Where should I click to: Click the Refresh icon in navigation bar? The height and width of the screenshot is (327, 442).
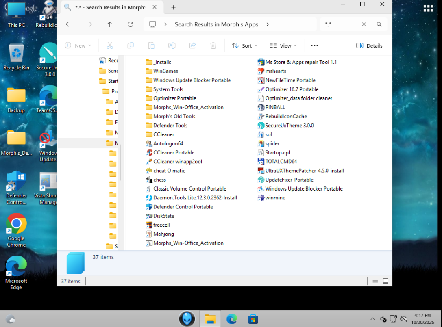(x=131, y=24)
